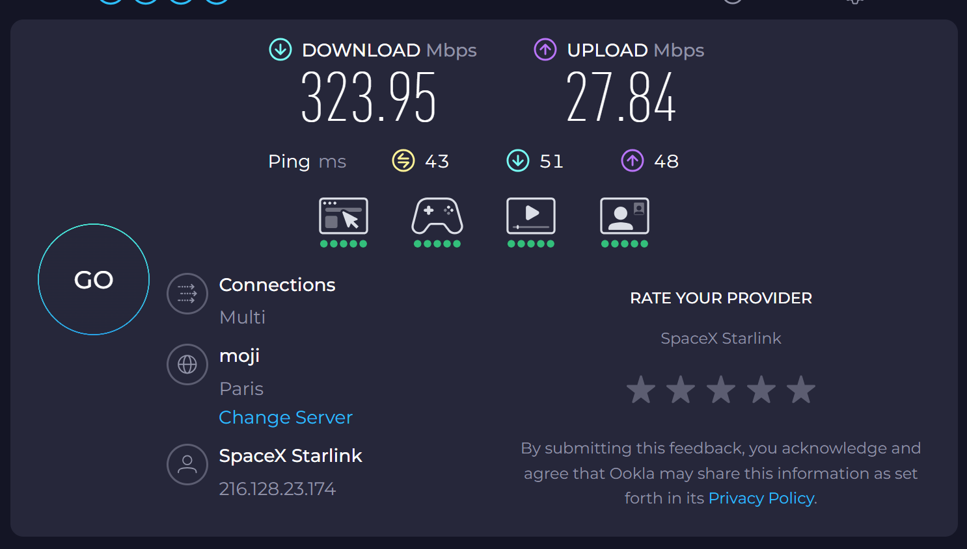Image resolution: width=967 pixels, height=549 pixels.
Task: Select the video streaming performance icon
Action: [531, 216]
